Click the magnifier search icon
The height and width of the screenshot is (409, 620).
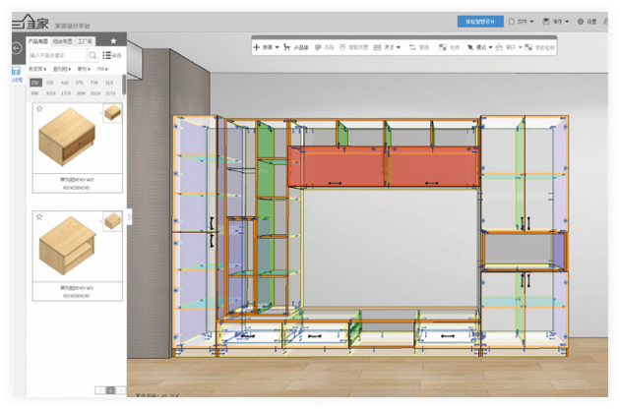[x=93, y=56]
